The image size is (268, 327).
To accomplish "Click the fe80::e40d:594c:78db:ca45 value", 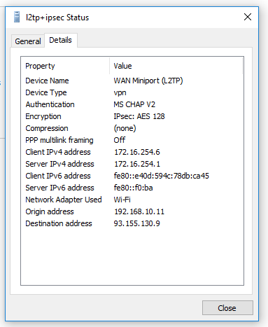I will point(162,176).
